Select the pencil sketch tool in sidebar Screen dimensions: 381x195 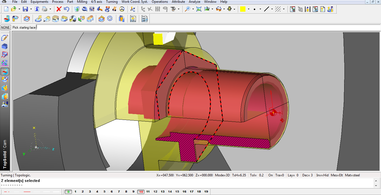tap(5, 38)
